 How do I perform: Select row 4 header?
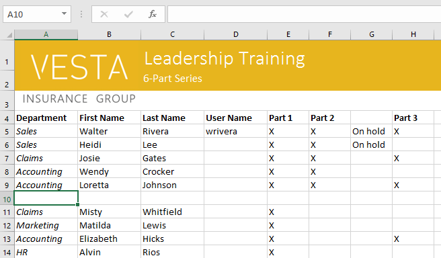(7, 118)
